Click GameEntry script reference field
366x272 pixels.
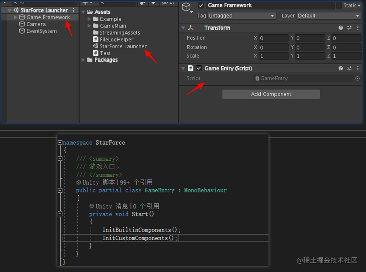(x=307, y=79)
